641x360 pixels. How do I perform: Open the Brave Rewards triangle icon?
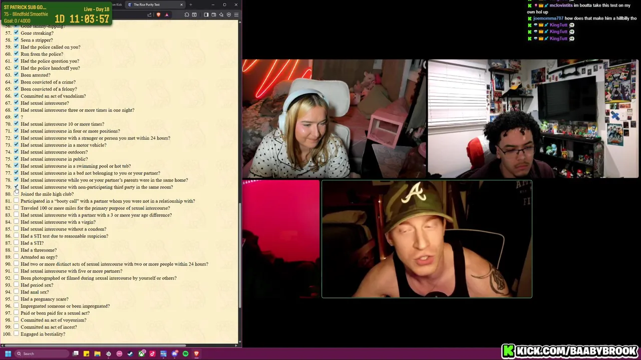(166, 14)
